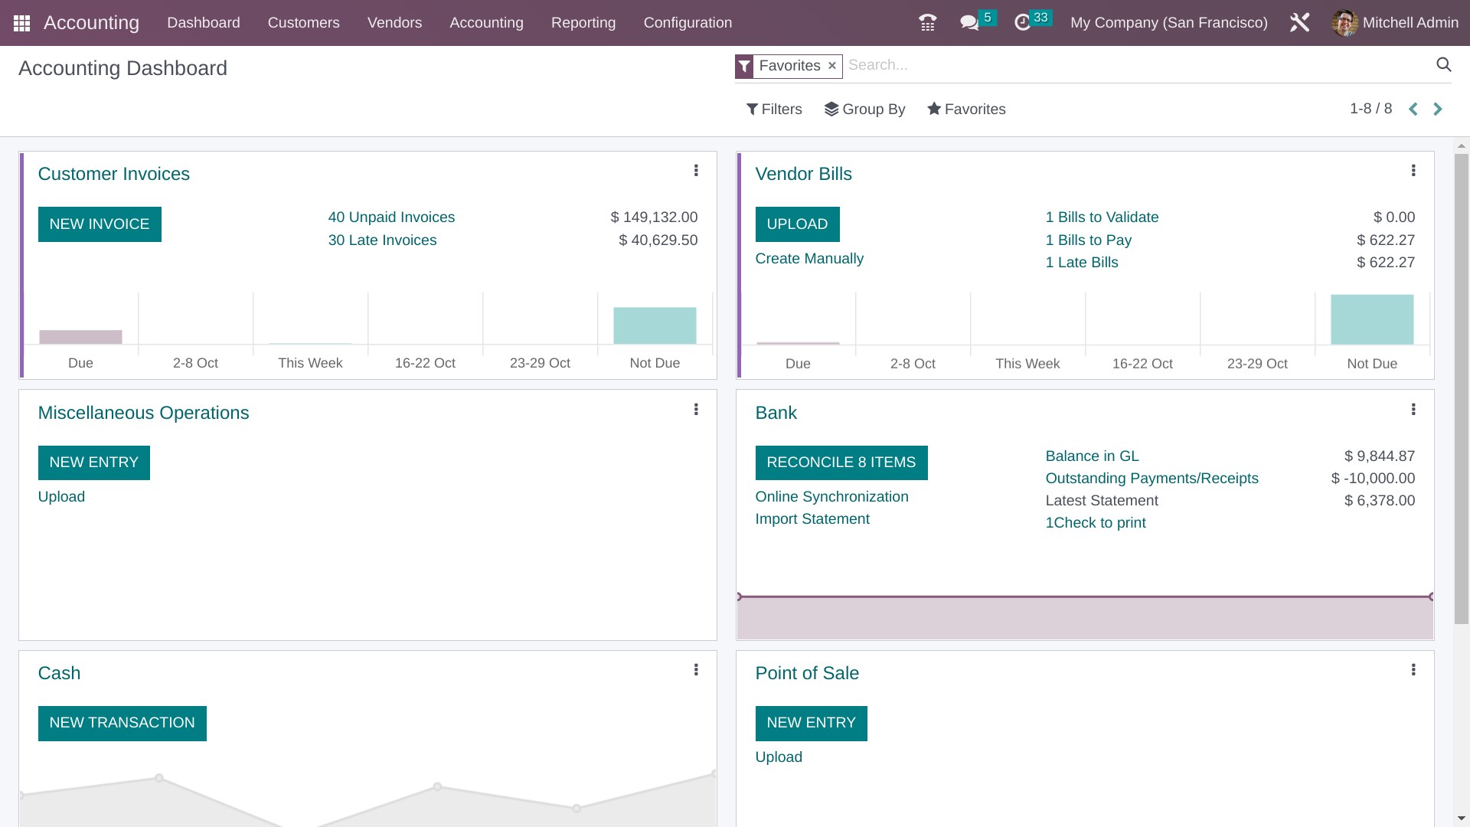Open 30 Late Invoices link
Image resolution: width=1470 pixels, height=827 pixels.
[x=382, y=240]
